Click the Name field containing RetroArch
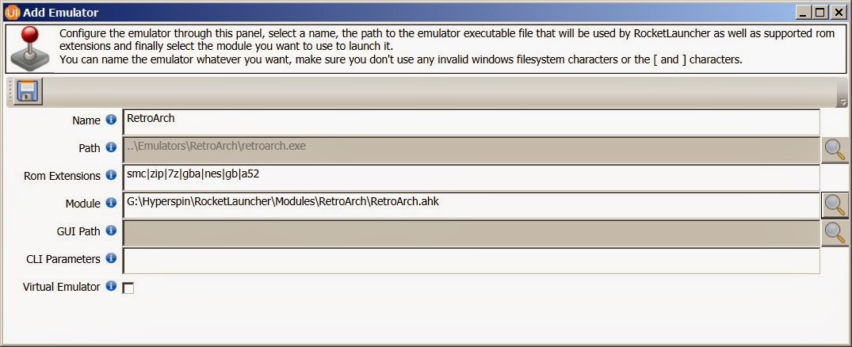 click(471, 121)
